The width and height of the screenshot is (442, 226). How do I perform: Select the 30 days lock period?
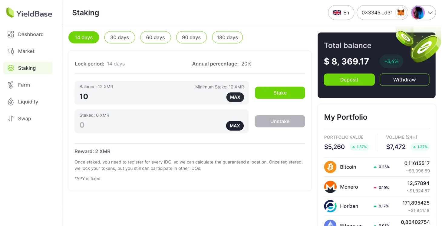120,37
